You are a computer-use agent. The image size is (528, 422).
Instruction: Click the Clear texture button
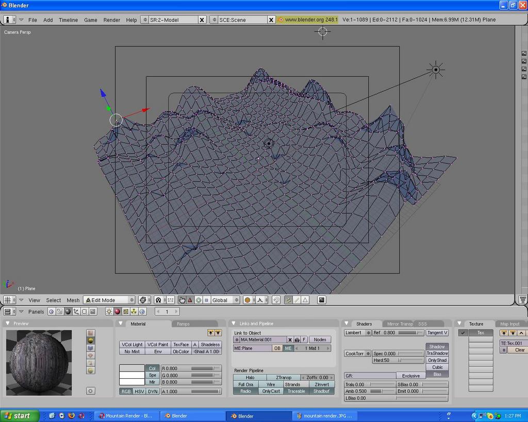(x=519, y=350)
